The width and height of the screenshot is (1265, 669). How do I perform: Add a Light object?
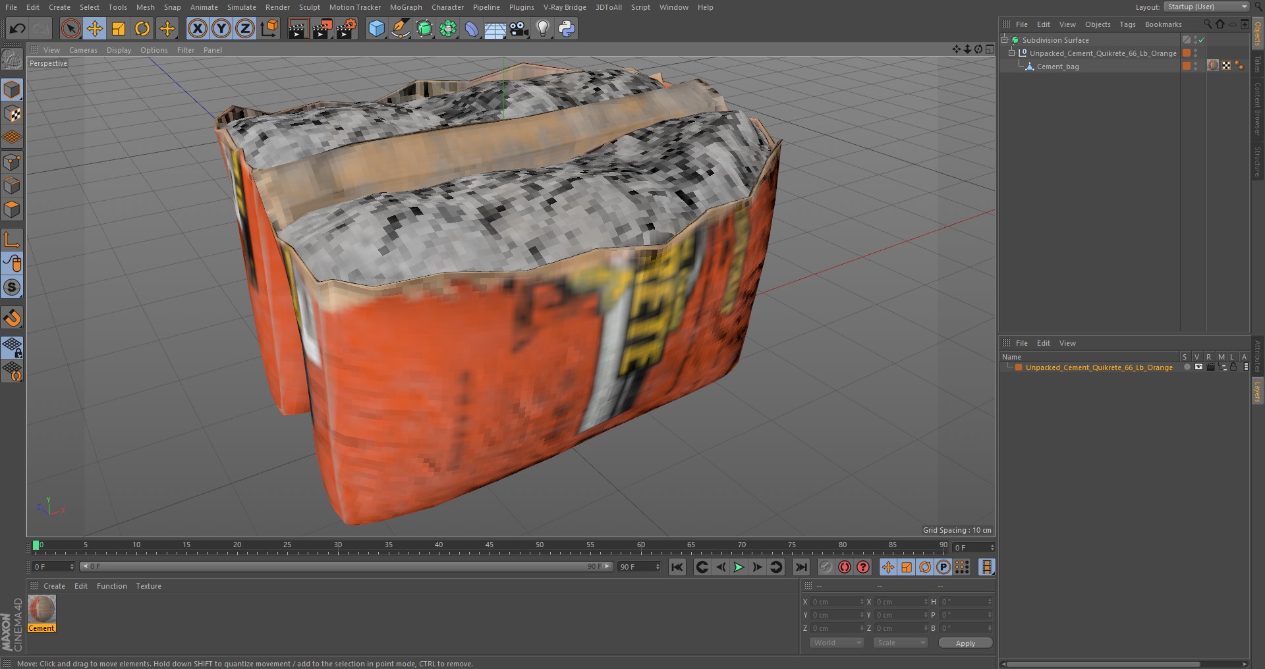pos(543,28)
